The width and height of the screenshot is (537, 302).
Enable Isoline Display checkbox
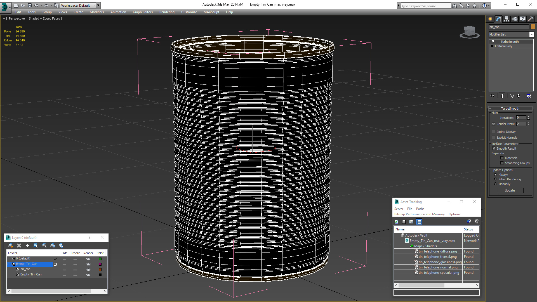(x=494, y=132)
